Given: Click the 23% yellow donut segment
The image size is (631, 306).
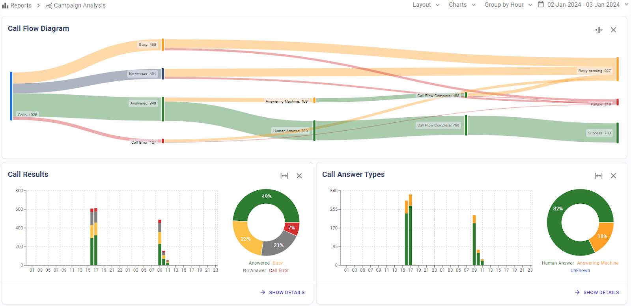Looking at the screenshot, I should (x=246, y=239).
